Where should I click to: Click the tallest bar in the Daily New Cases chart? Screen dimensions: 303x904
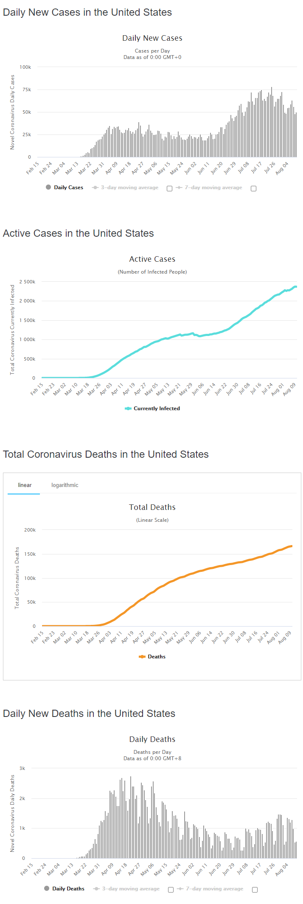272,122
